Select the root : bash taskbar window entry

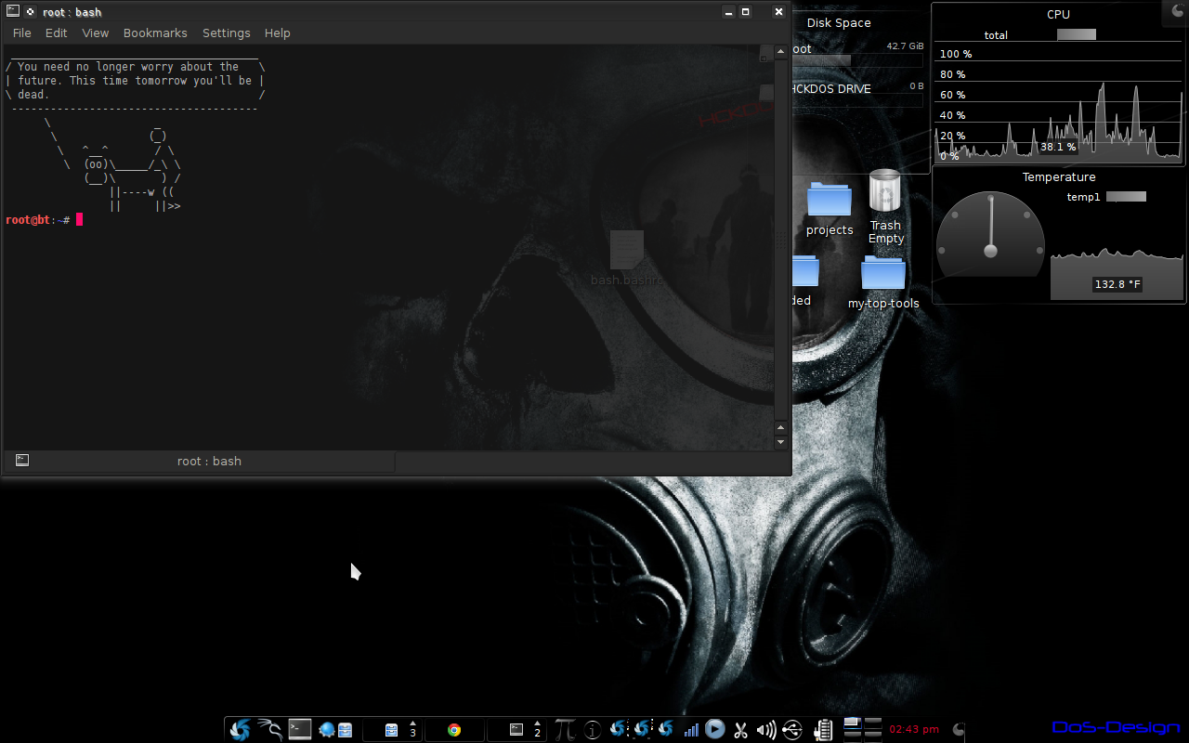[209, 461]
